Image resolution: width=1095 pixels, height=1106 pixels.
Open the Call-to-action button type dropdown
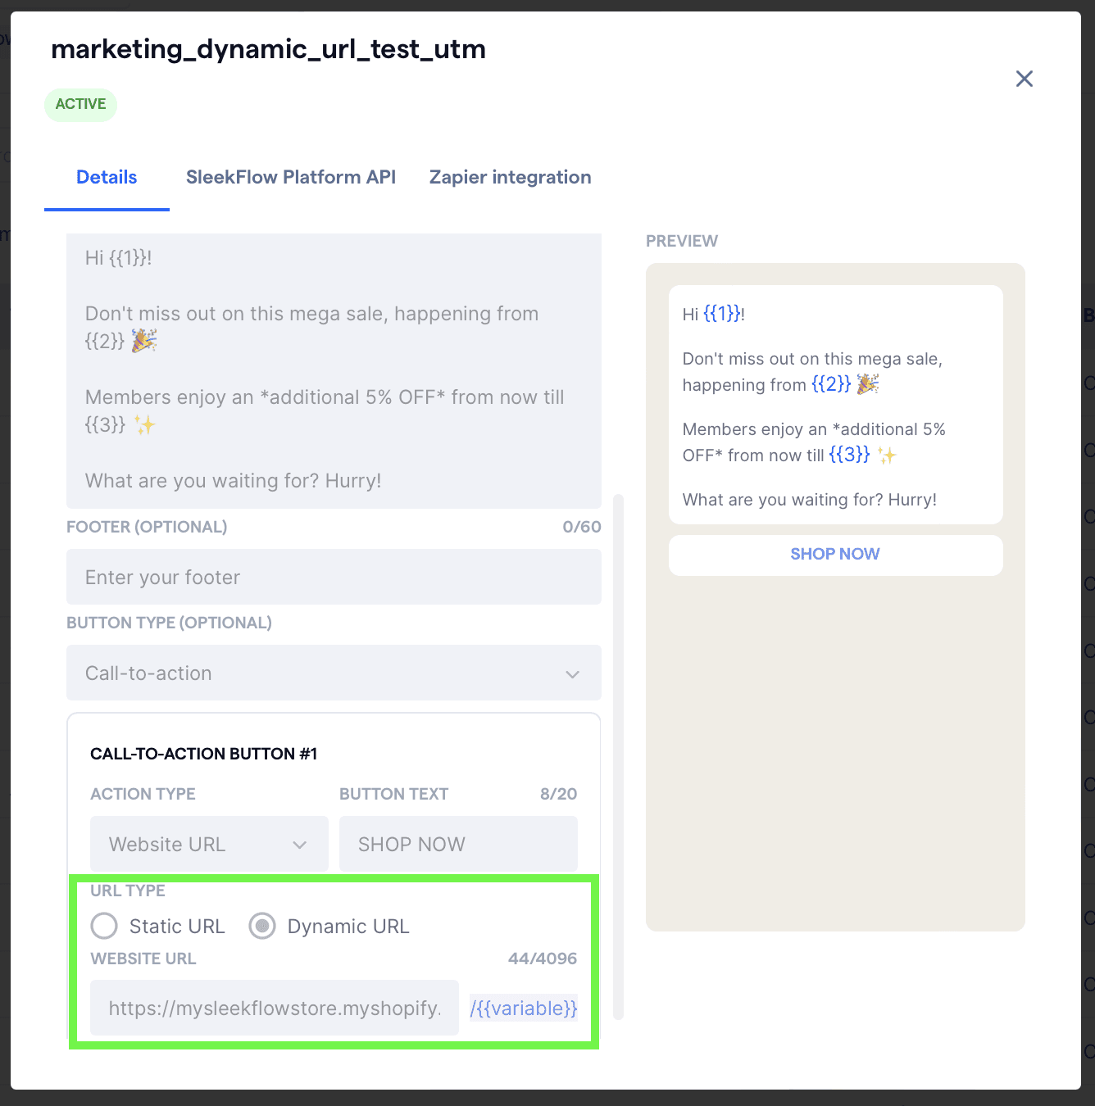(x=333, y=673)
